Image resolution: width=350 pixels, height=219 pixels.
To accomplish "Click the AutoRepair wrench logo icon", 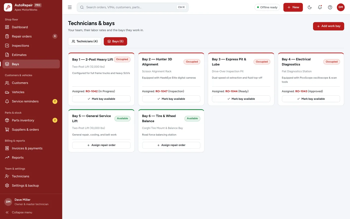I will point(8,7).
